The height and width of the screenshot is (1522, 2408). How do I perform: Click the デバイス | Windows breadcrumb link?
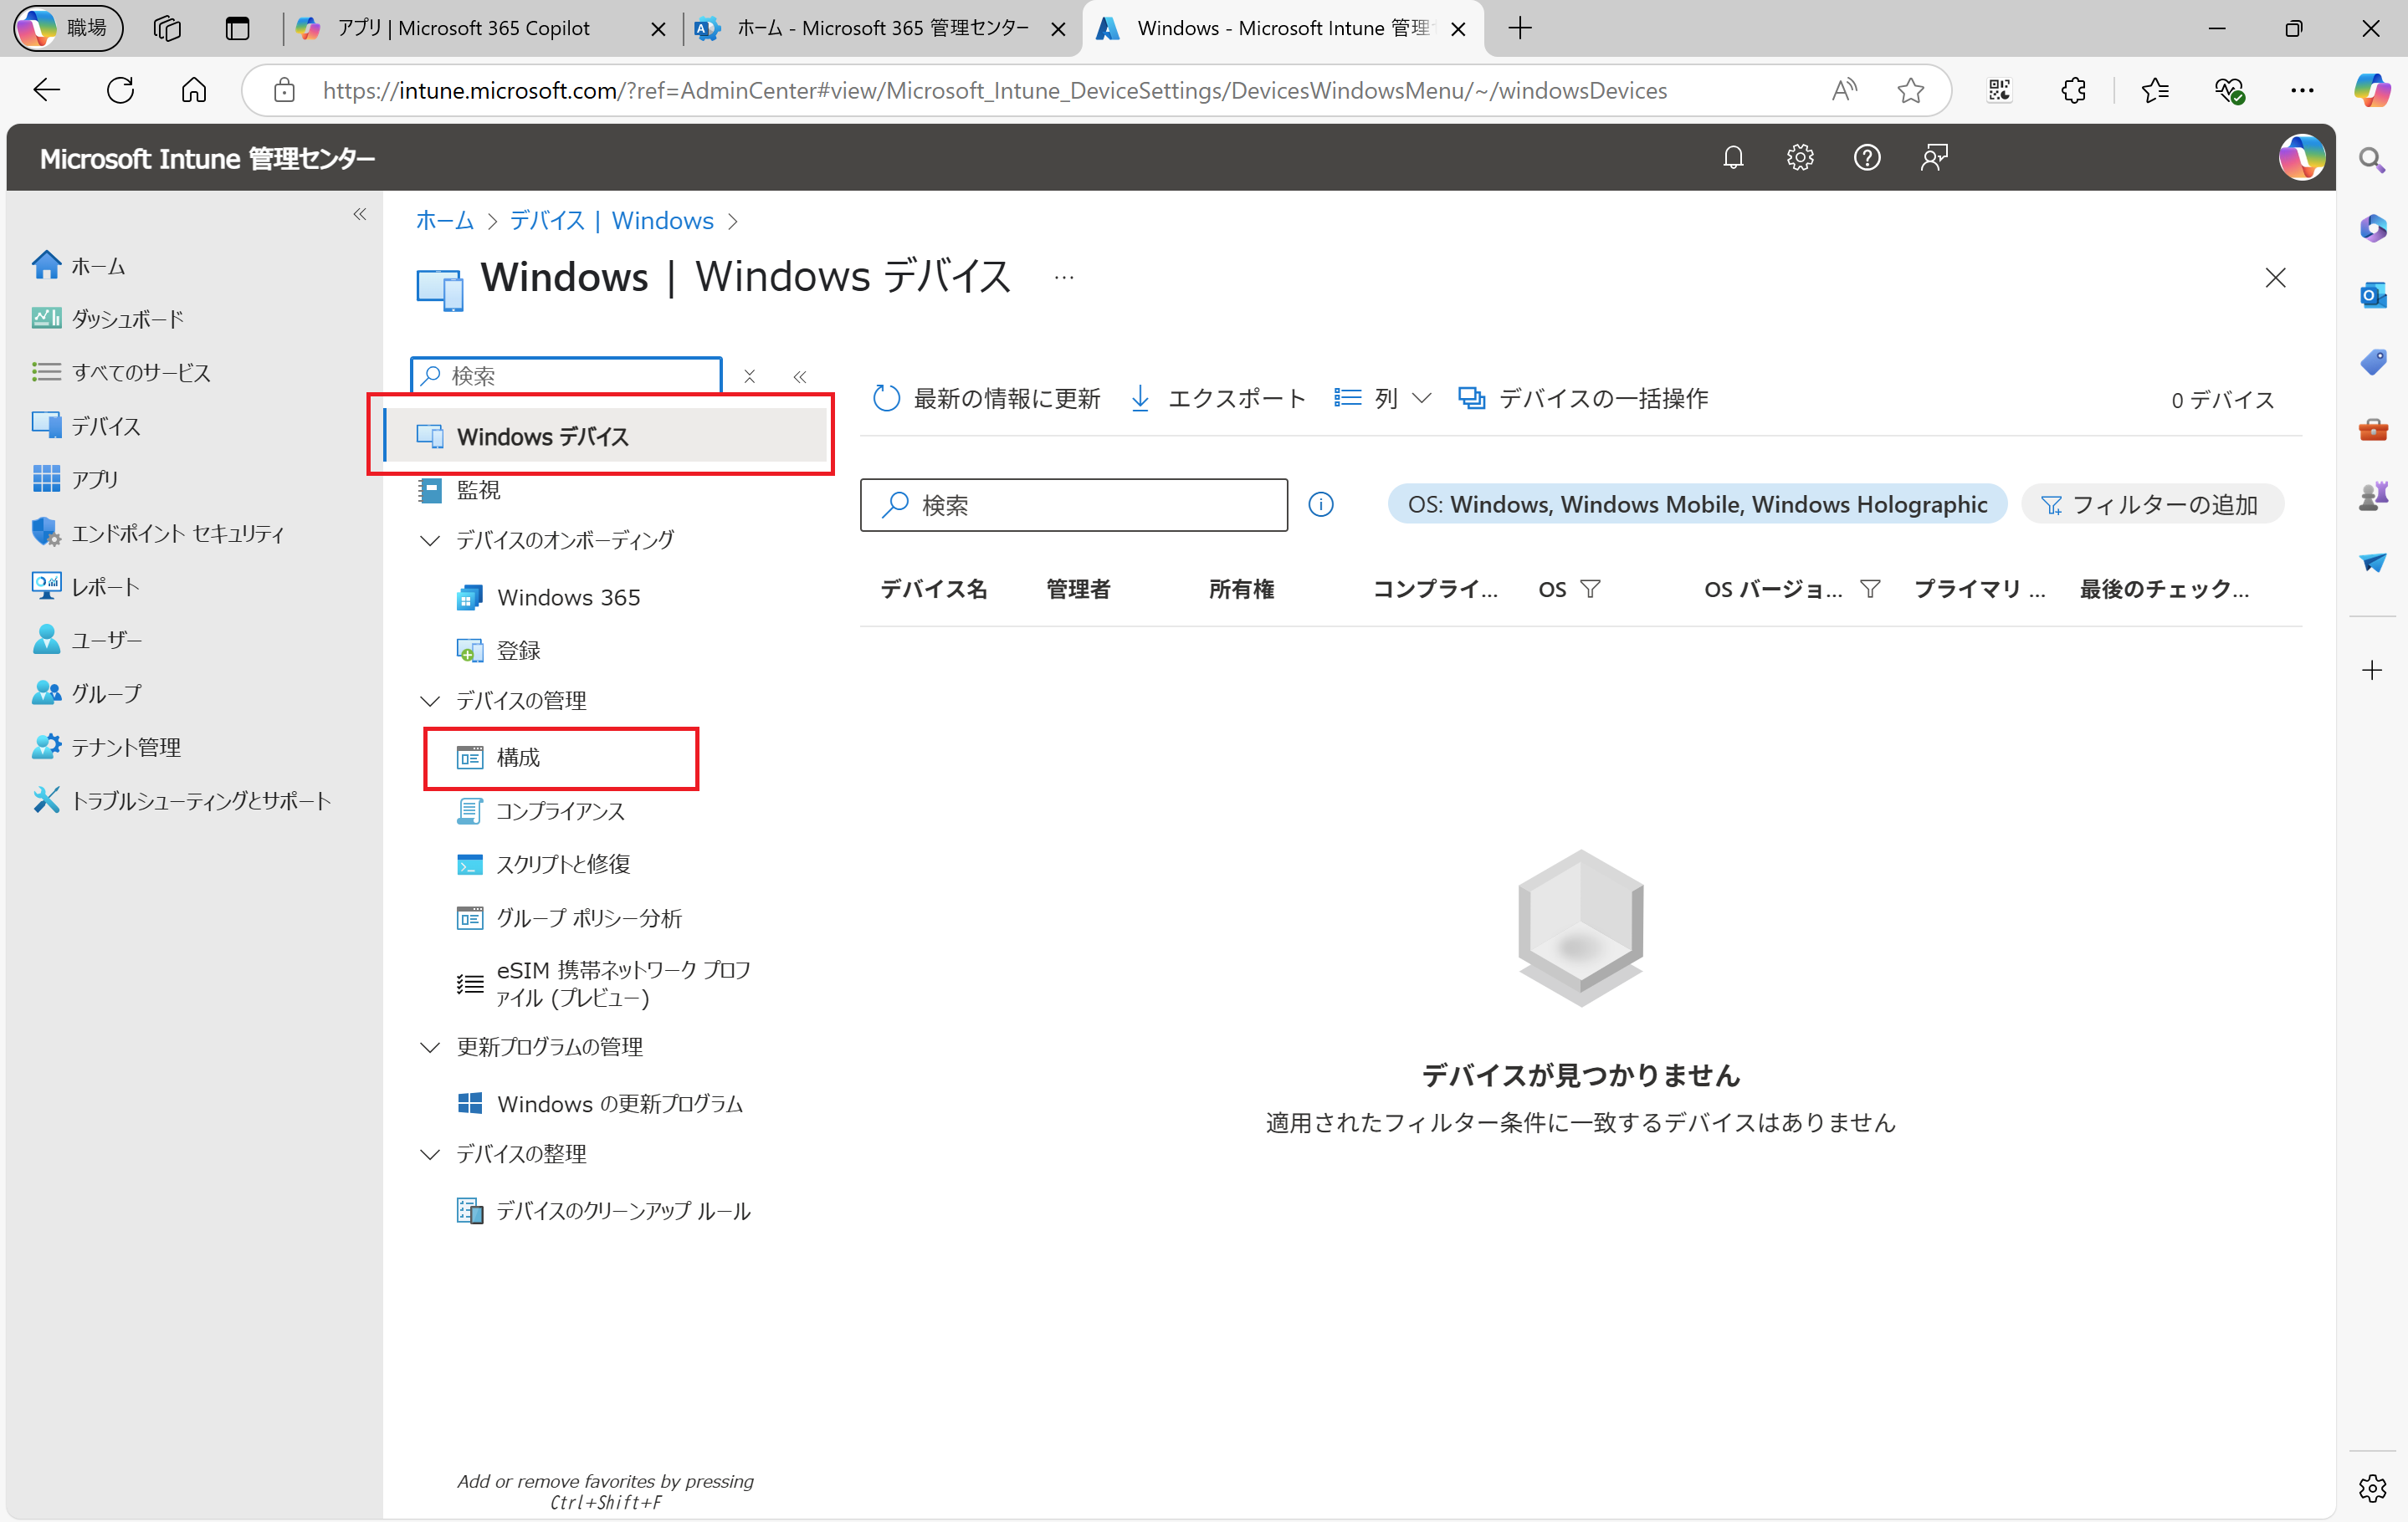click(611, 220)
